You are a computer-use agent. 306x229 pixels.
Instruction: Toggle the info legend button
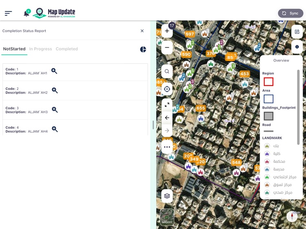point(297,47)
